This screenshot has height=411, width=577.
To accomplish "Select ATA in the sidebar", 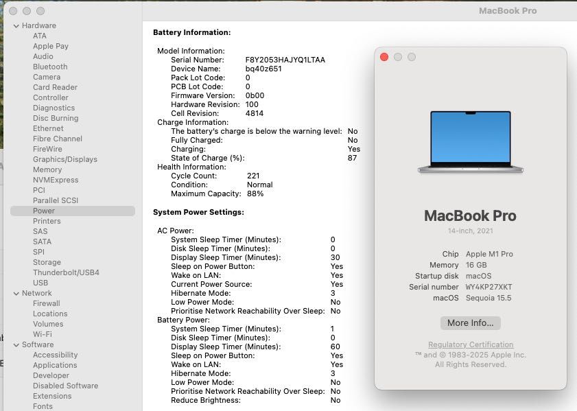I will (39, 36).
